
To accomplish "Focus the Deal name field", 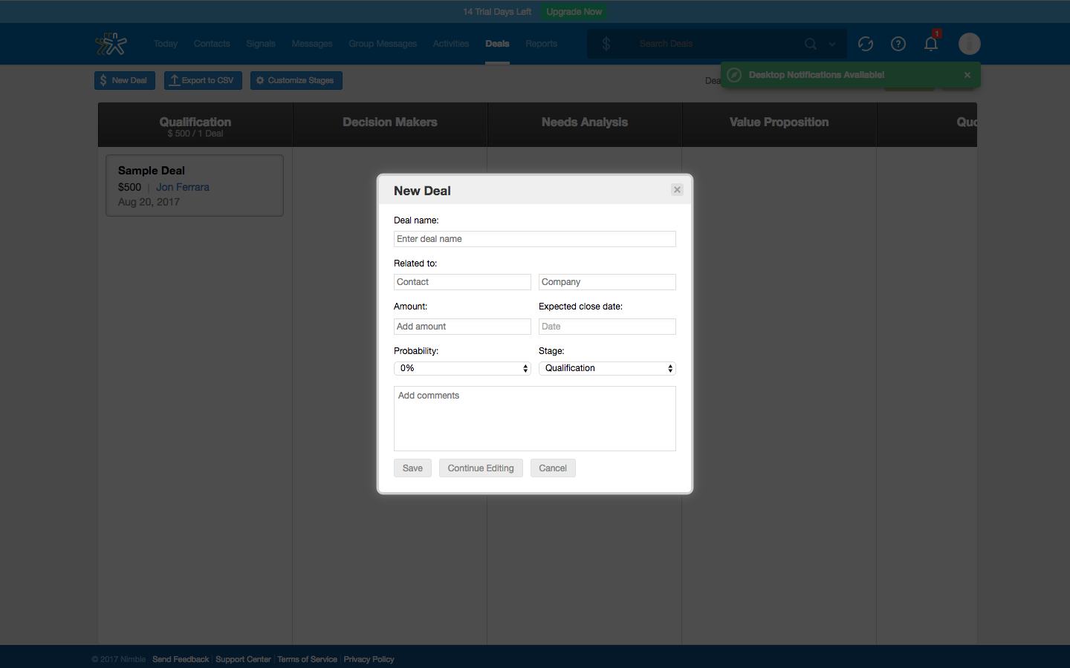I will (x=535, y=239).
